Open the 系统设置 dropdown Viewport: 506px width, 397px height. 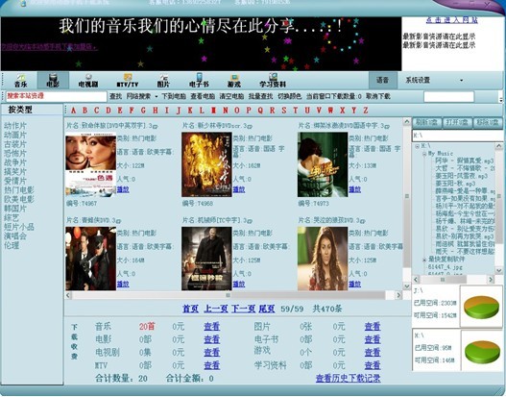434,80
